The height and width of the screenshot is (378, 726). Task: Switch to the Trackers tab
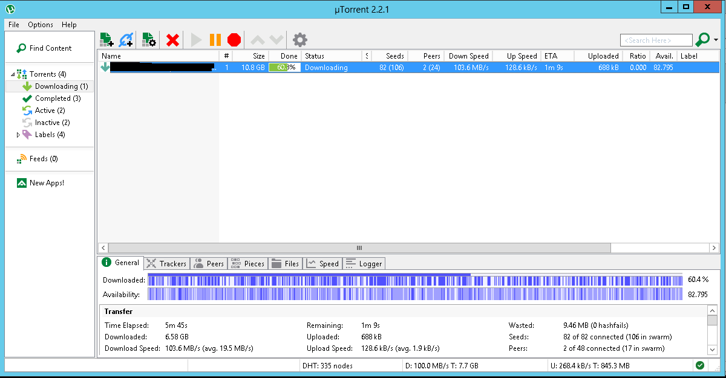pos(167,263)
